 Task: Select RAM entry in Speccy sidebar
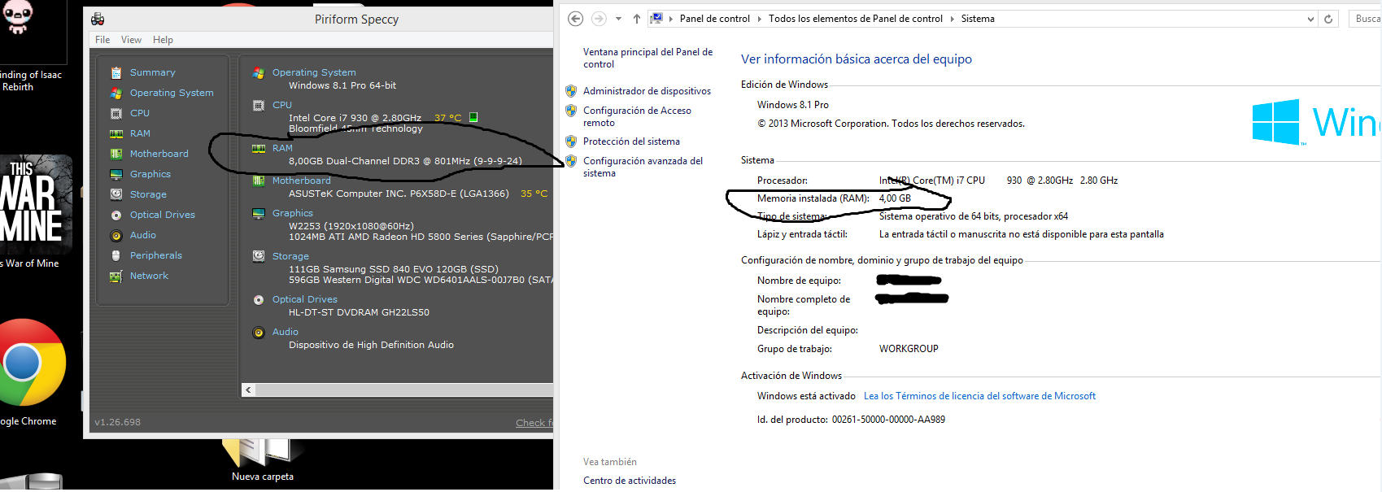(140, 133)
